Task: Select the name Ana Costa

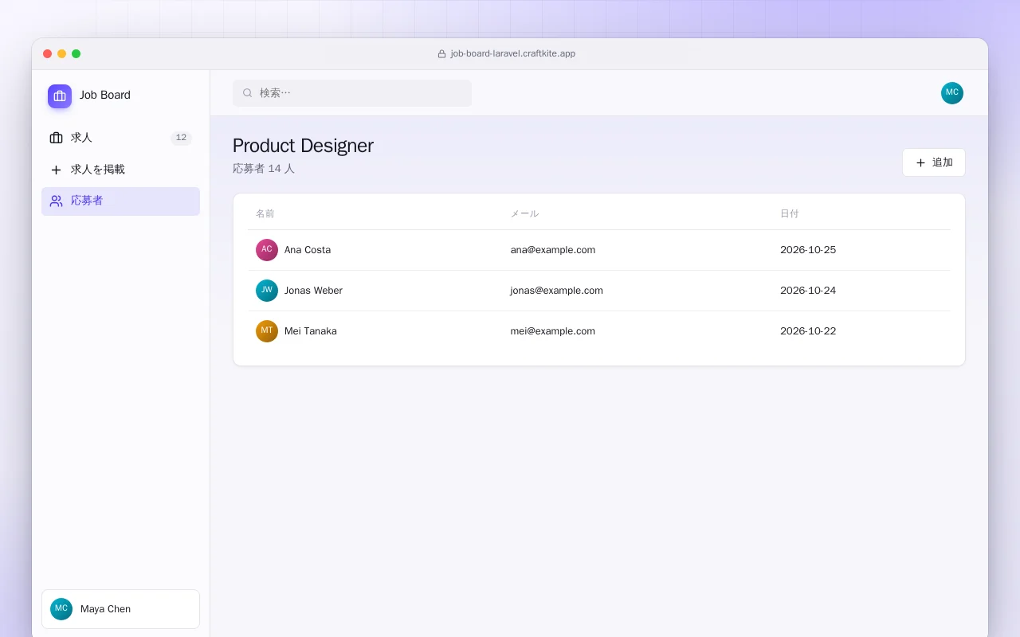Action: pyautogui.click(x=308, y=250)
